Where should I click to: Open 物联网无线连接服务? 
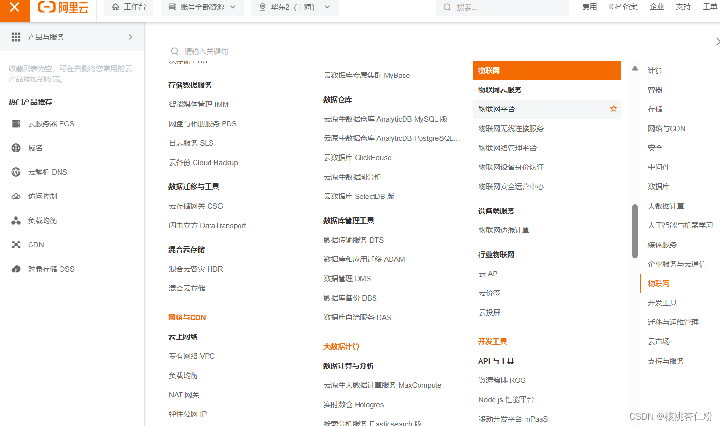[x=511, y=129]
